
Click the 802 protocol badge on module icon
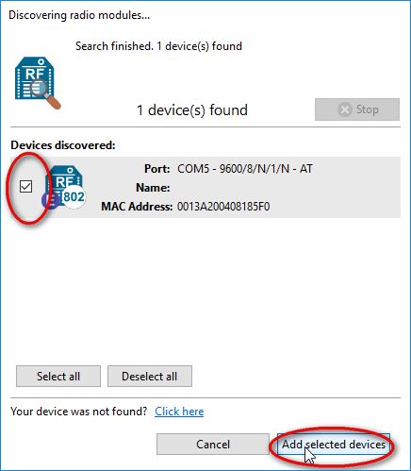74,197
